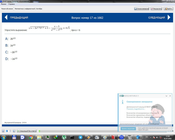Click Следующий без ответа button
Viewport: 175px width, 140px height.
27,131
